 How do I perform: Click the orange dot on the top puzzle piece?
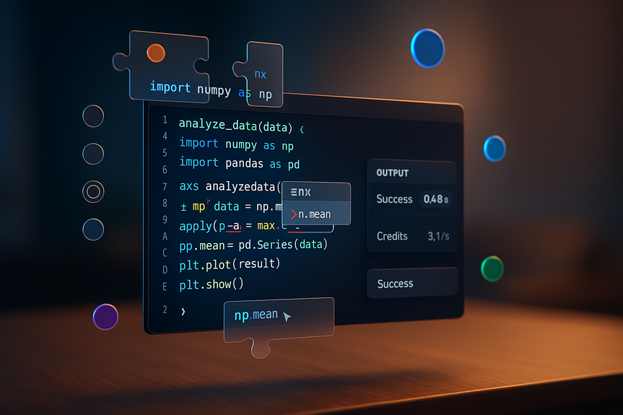(x=155, y=53)
